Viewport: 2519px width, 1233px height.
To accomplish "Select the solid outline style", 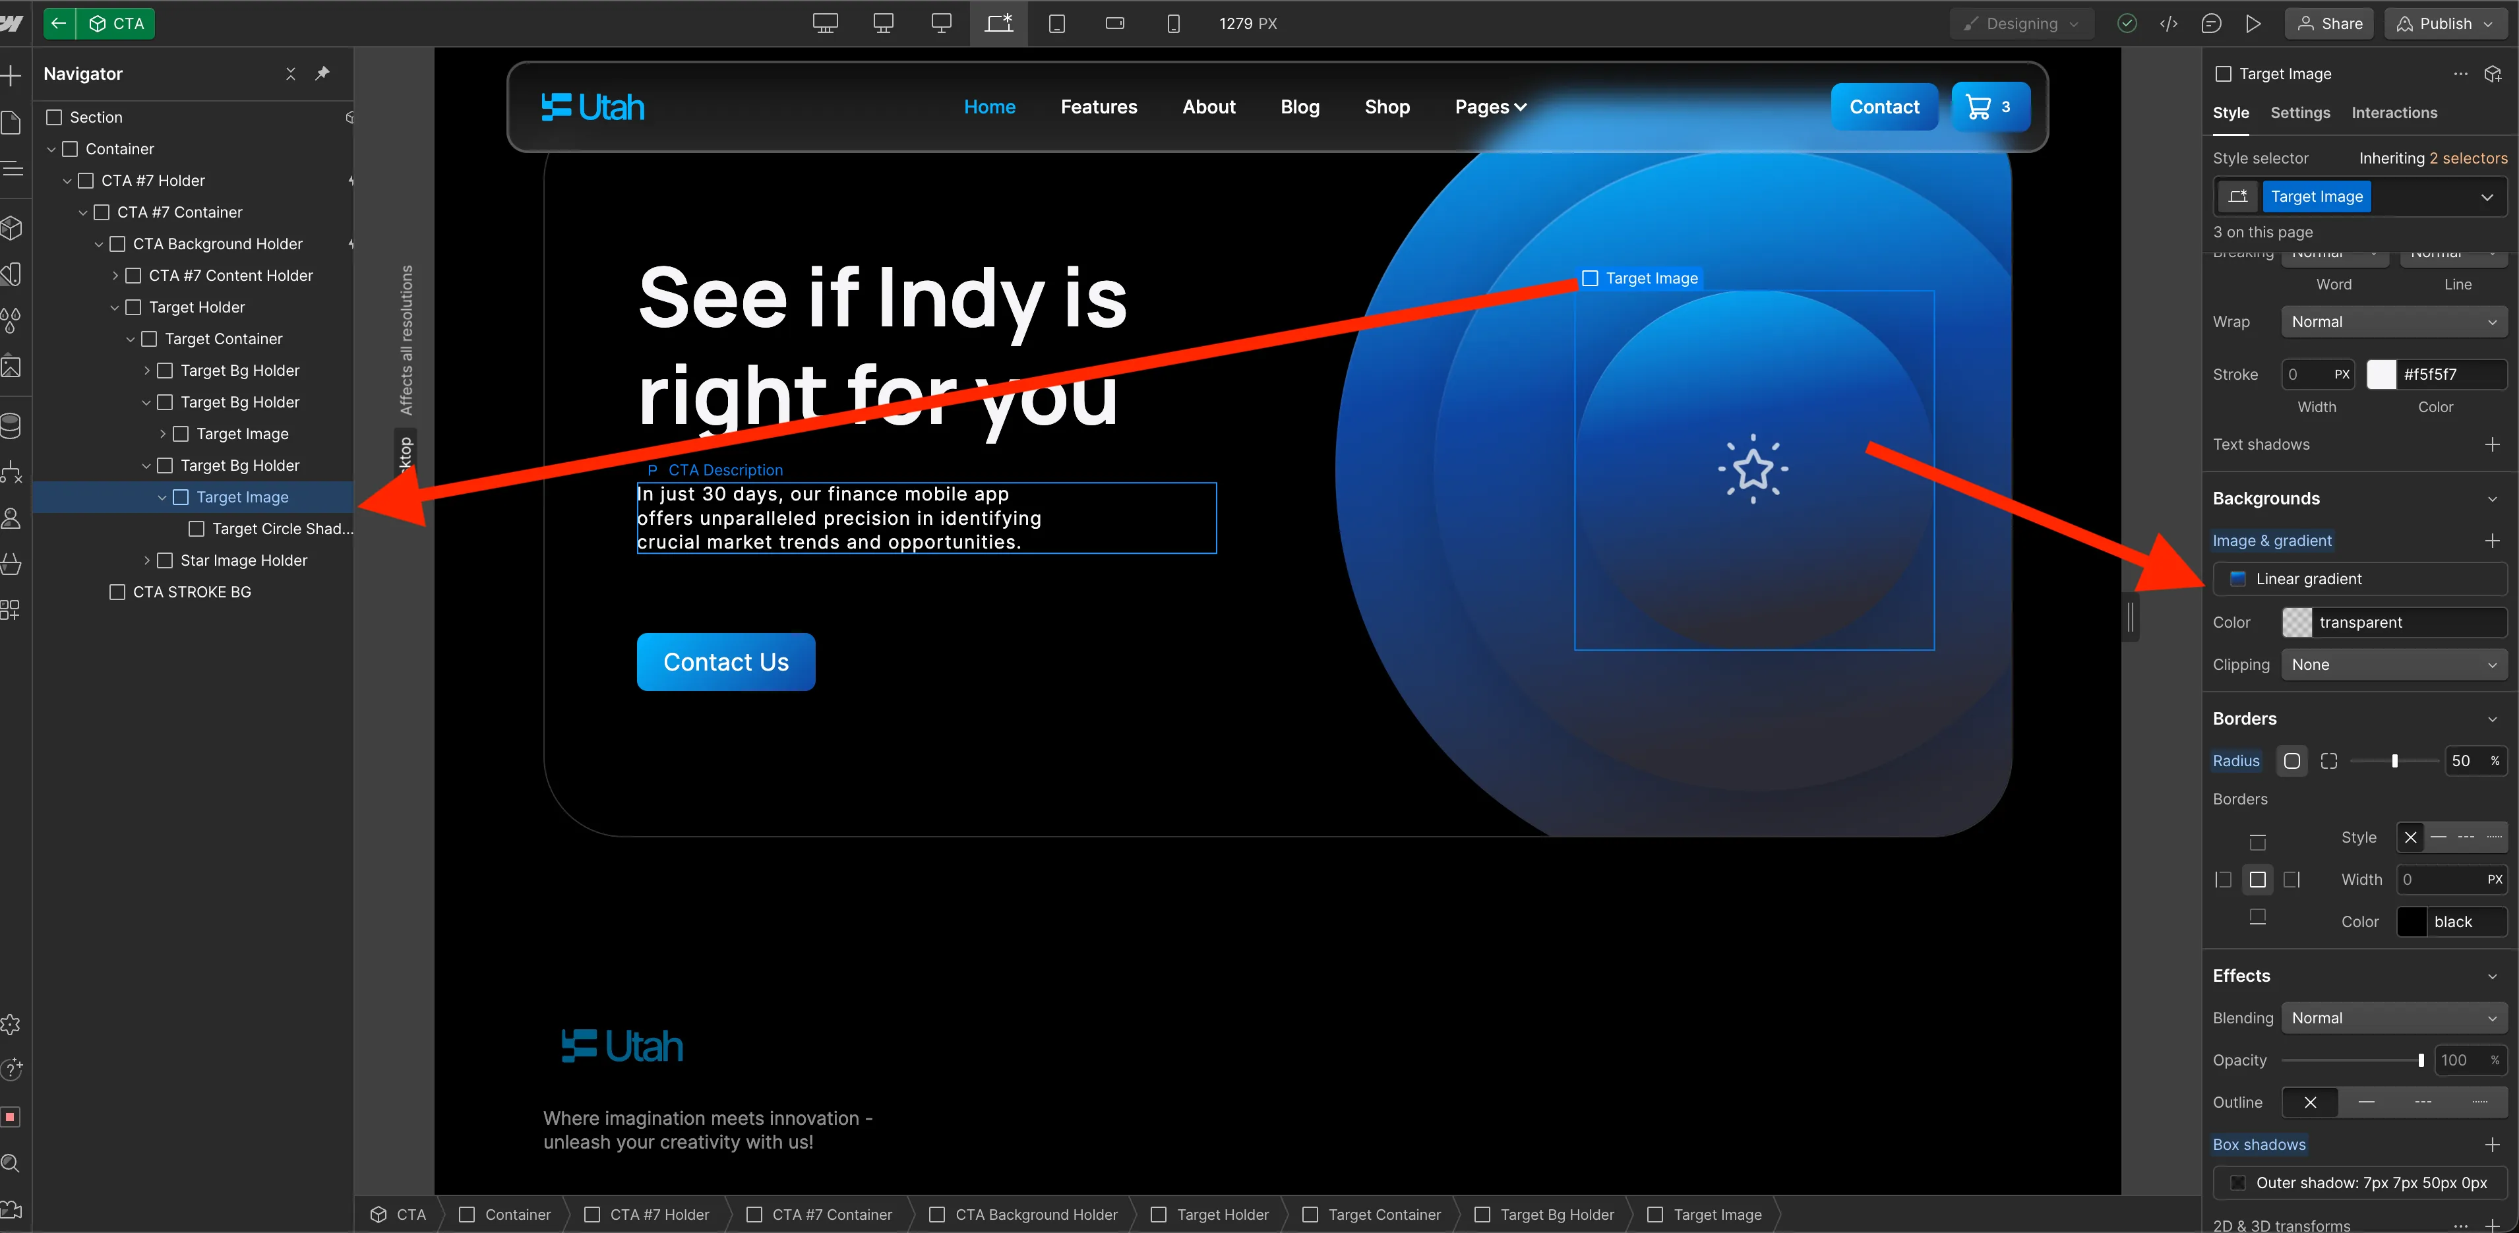I will (x=2367, y=1102).
